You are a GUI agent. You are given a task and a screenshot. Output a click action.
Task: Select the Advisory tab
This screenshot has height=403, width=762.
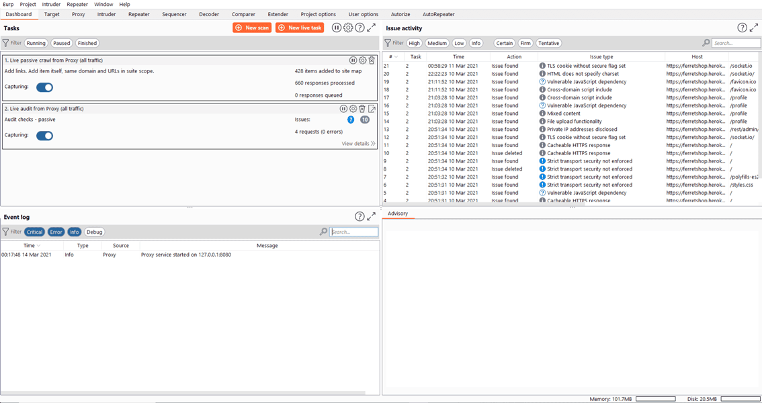pos(398,214)
